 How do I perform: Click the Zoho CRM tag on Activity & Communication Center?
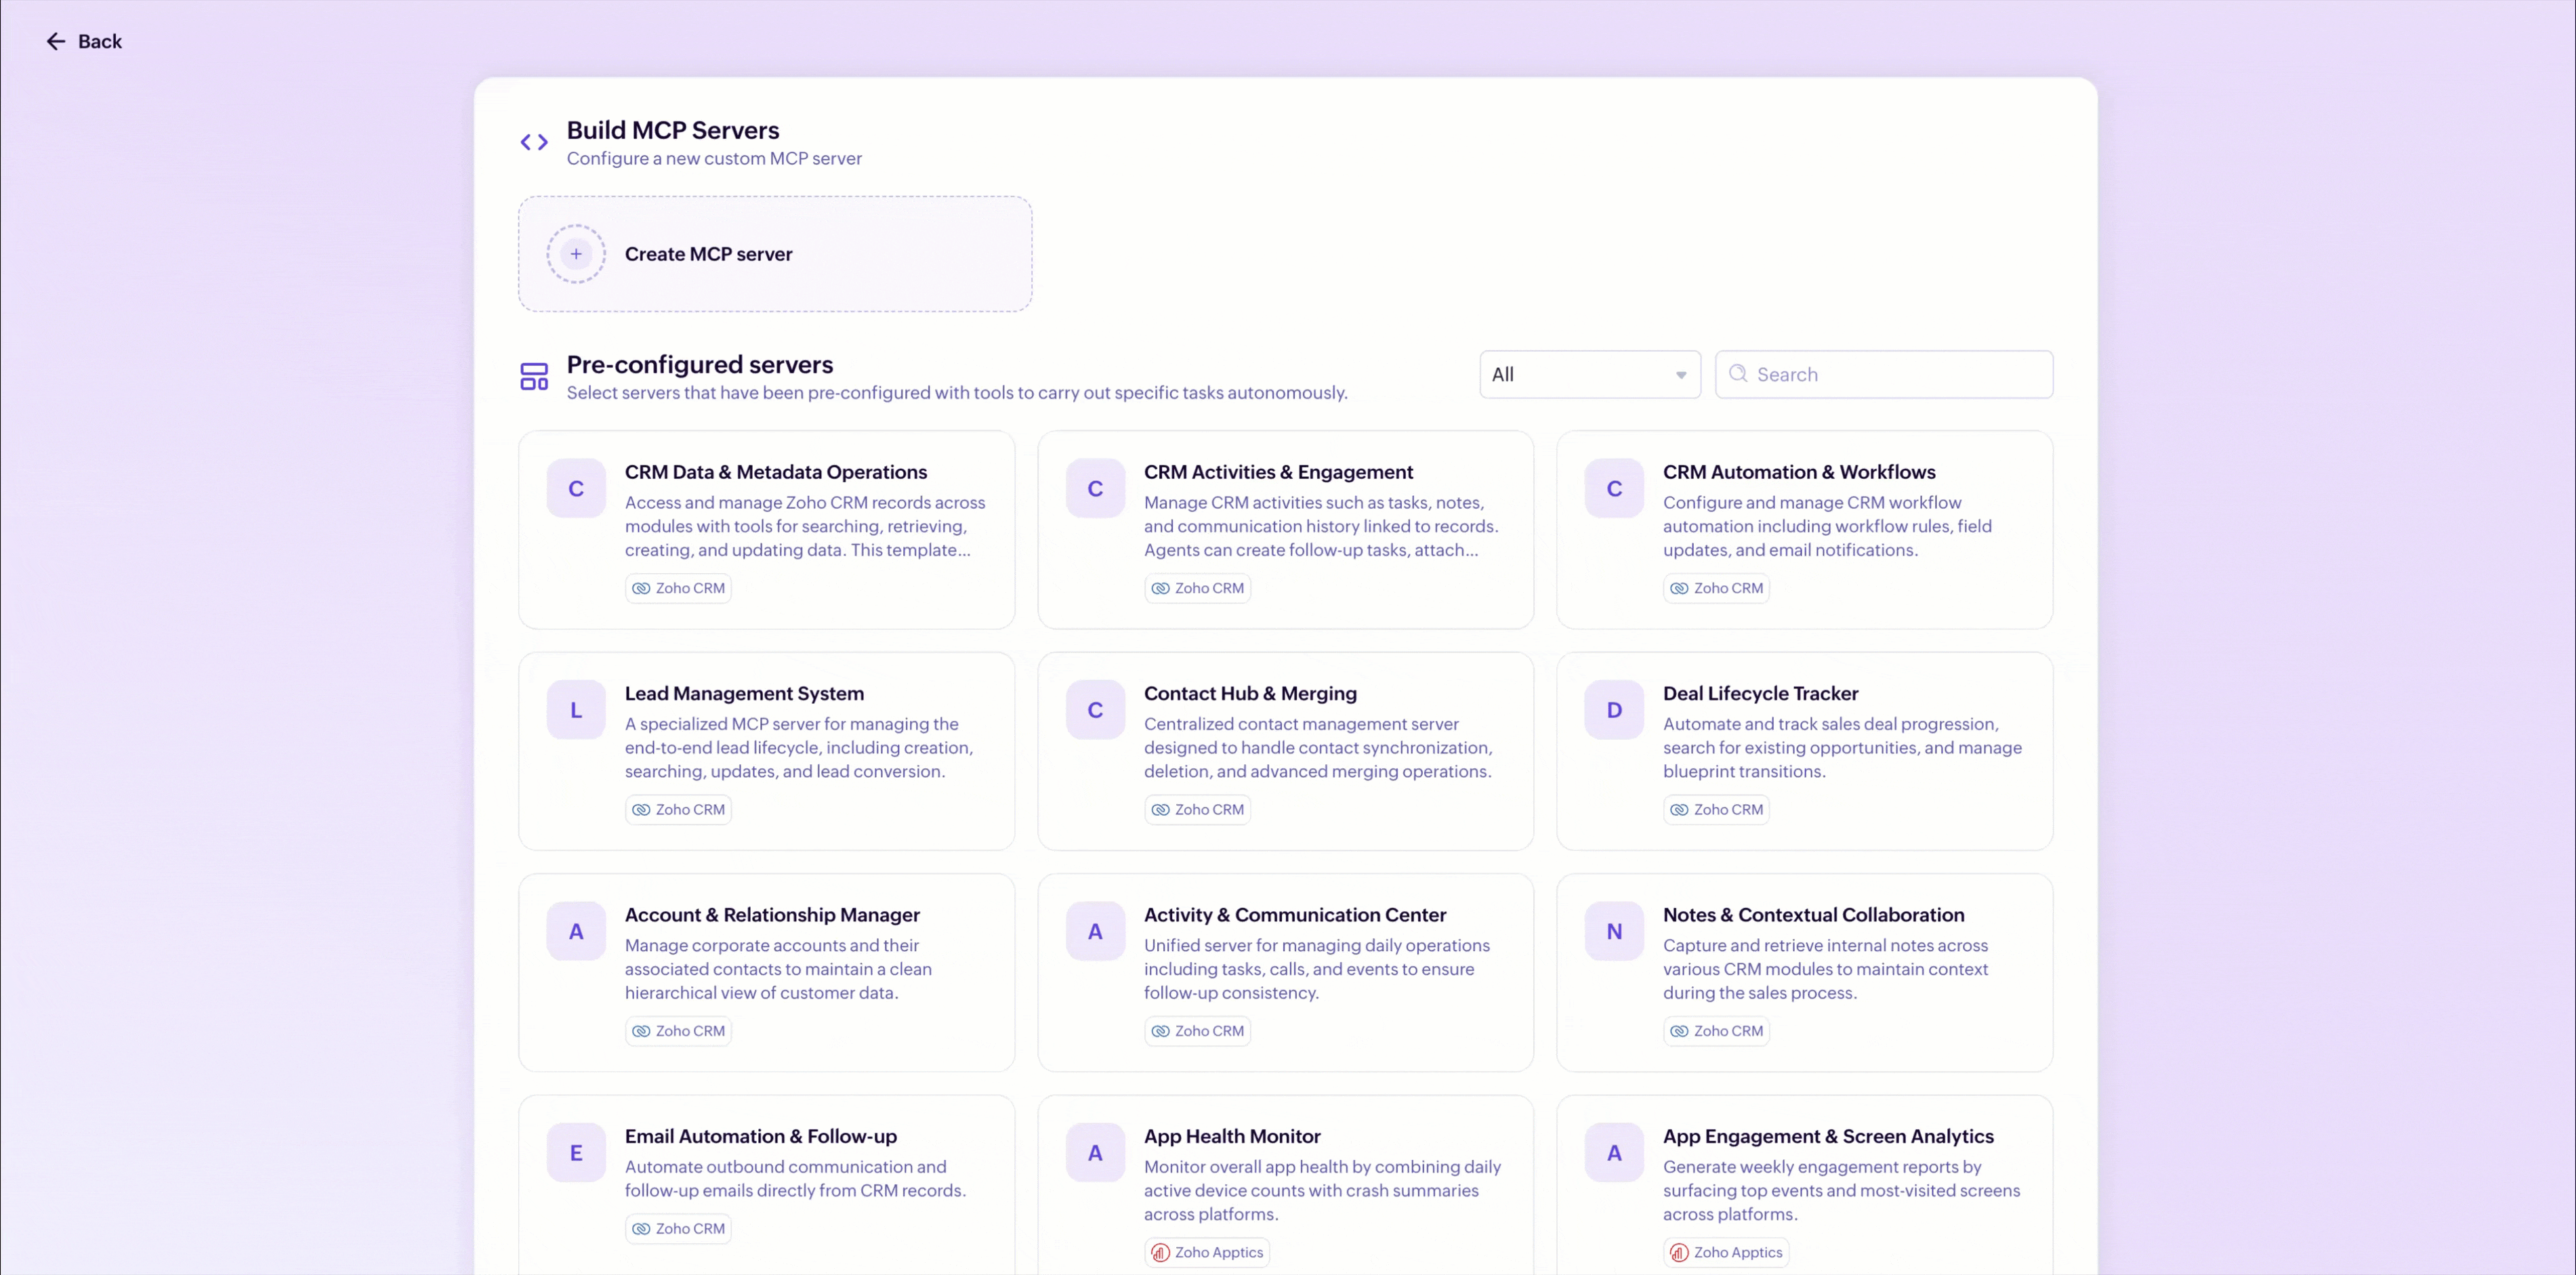[1197, 1031]
